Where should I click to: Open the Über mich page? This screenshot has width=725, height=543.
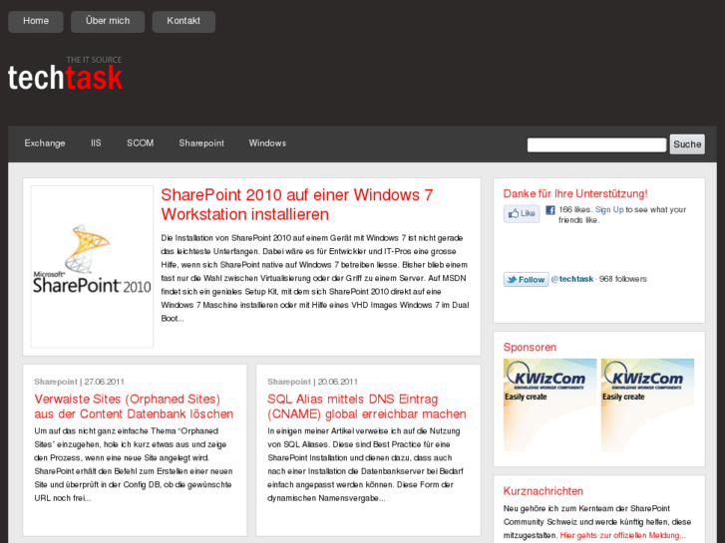pyautogui.click(x=108, y=21)
